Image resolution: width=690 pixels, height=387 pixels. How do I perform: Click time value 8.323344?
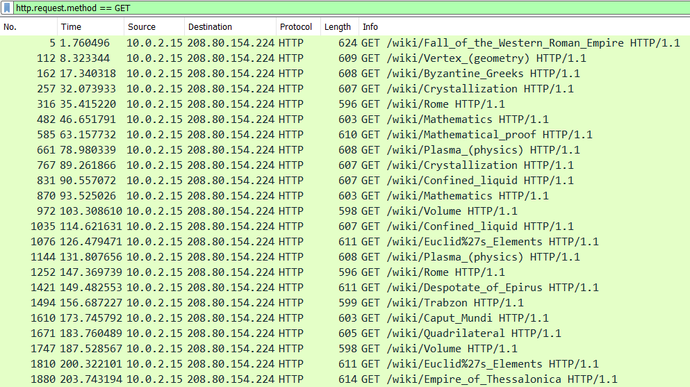point(85,58)
